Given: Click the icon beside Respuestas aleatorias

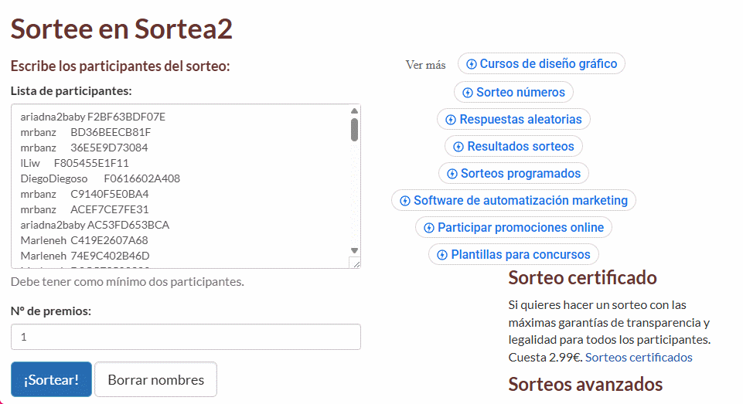Looking at the screenshot, I should click(451, 120).
